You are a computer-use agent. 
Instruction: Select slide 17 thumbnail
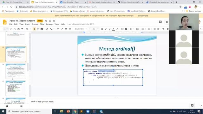click(16, 88)
